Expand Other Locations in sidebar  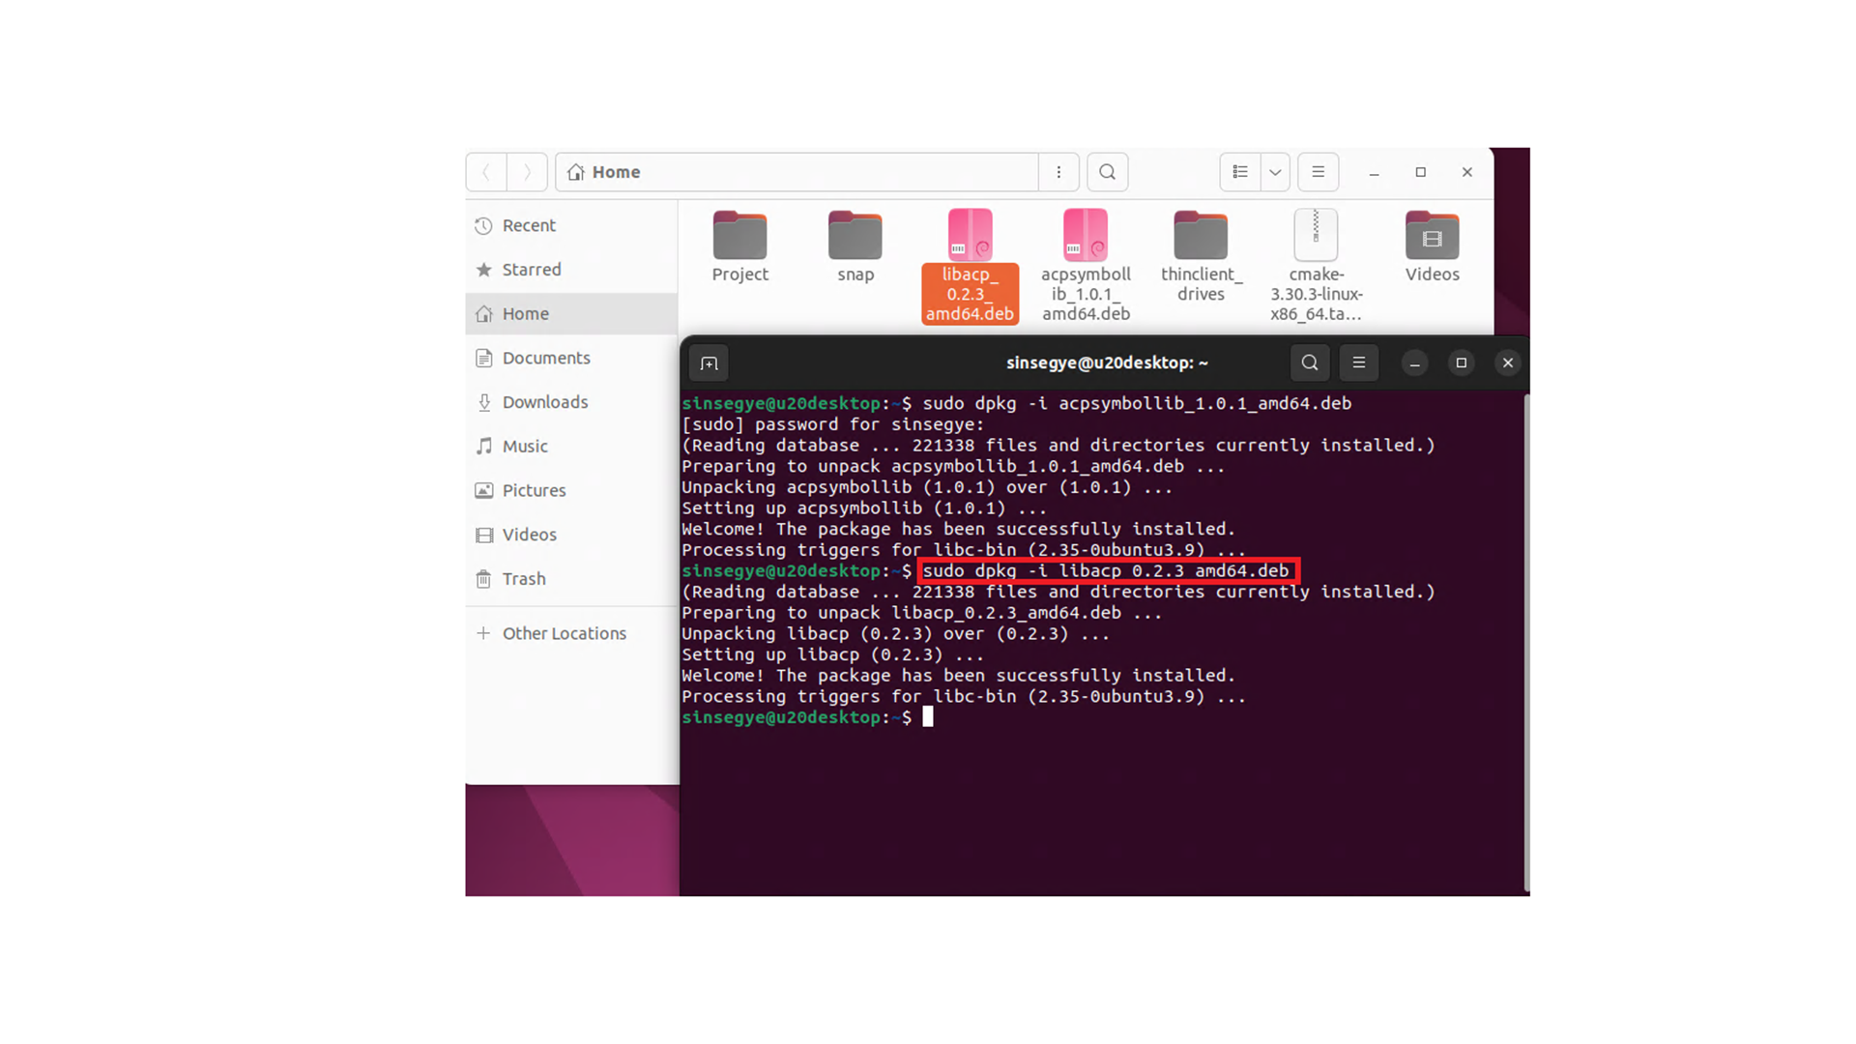pos(564,633)
